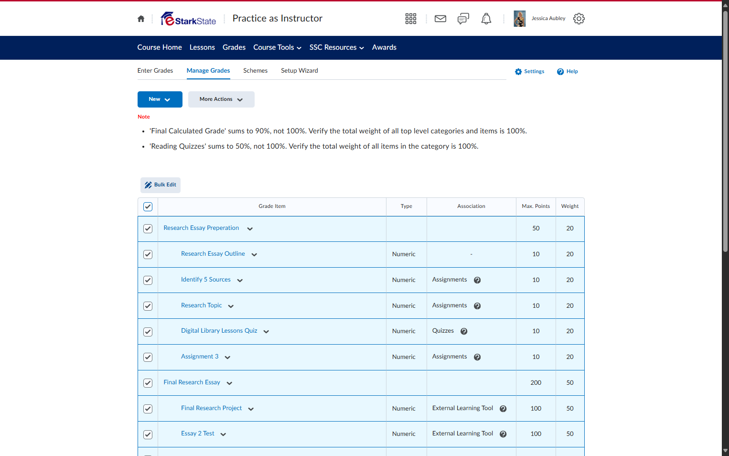Switch to the Enter Grades tab
The height and width of the screenshot is (456, 729).
coord(155,71)
